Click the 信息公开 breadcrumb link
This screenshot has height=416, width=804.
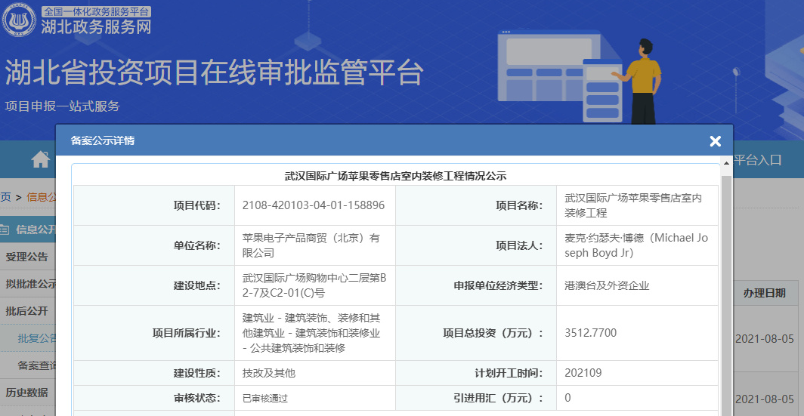pos(41,197)
